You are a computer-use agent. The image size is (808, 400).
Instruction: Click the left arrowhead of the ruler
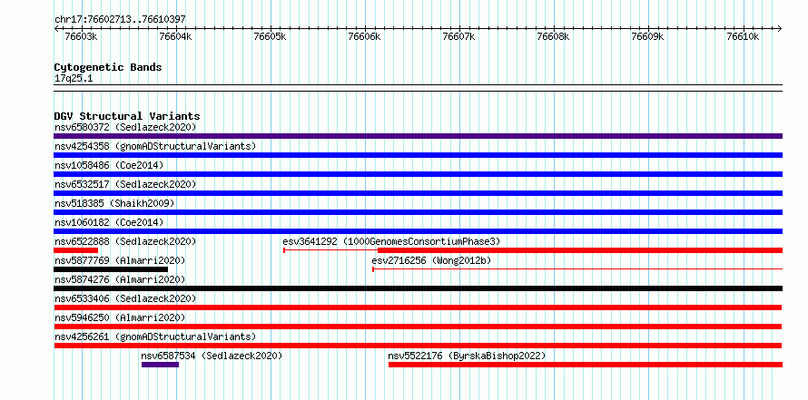click(x=56, y=28)
